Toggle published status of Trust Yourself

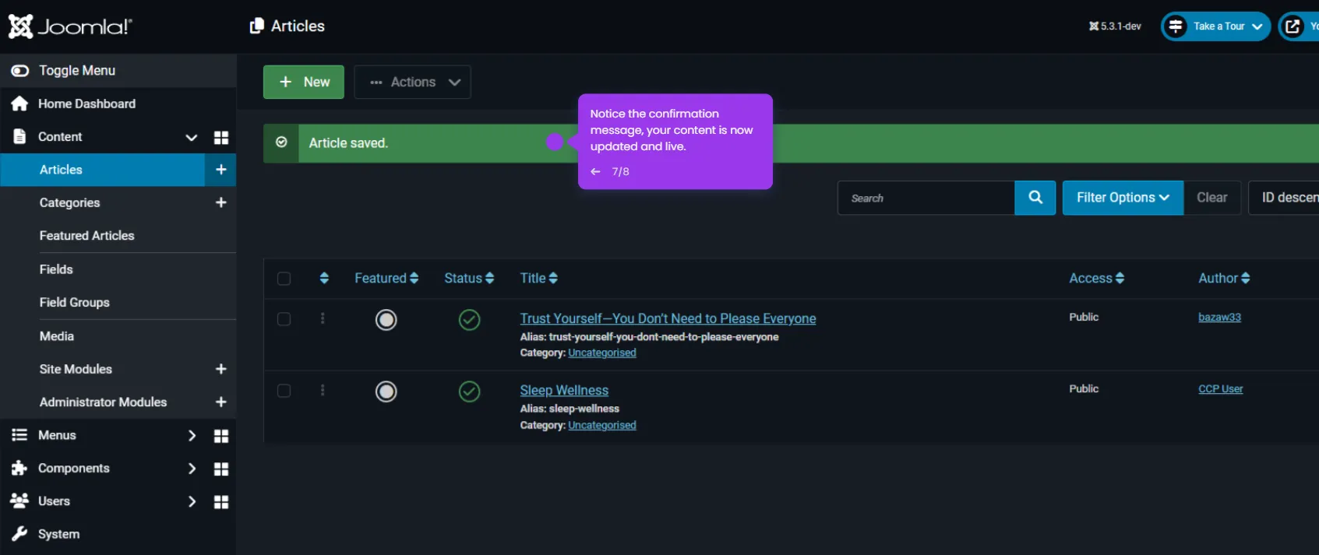[469, 320]
